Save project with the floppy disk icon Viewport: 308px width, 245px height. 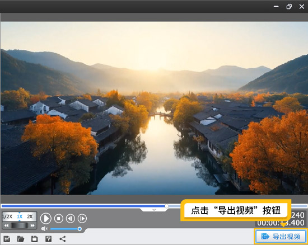34,239
